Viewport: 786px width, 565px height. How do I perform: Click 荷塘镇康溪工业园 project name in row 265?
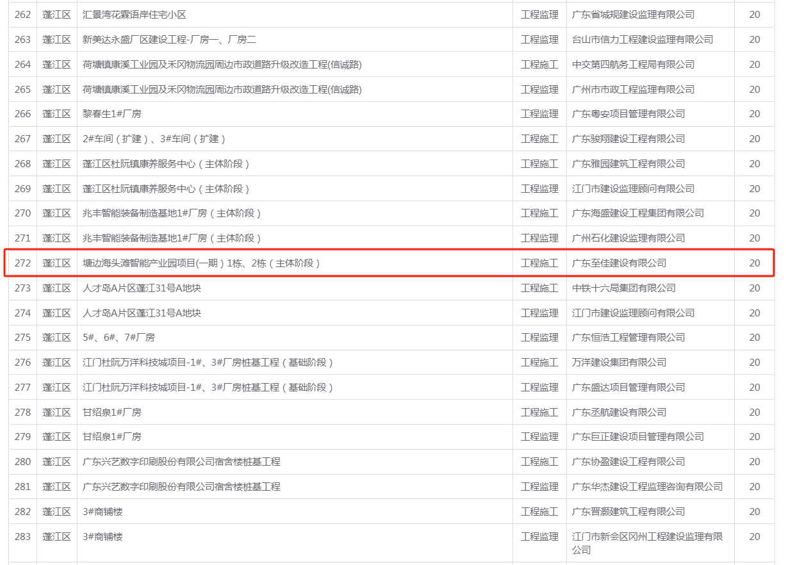tap(222, 89)
